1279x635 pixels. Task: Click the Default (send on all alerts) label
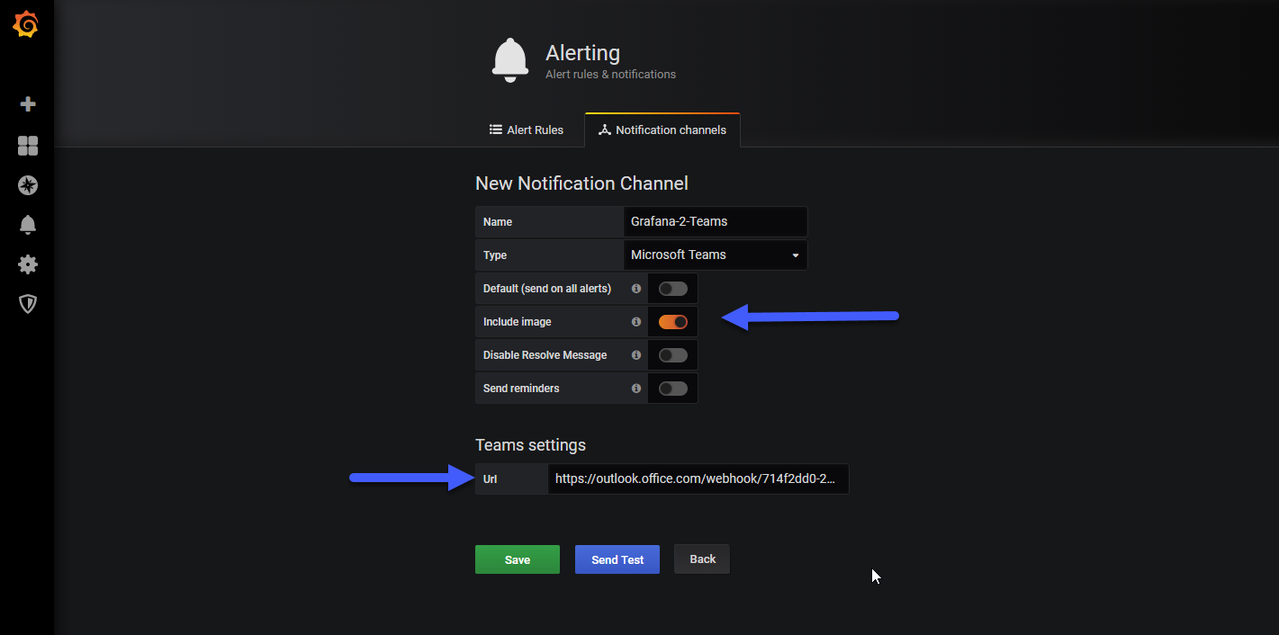547,289
